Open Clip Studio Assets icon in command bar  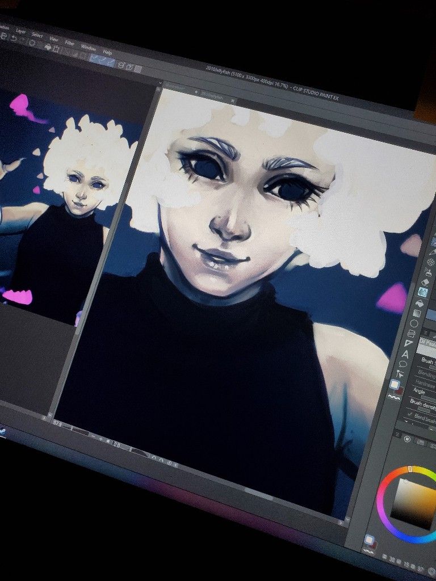point(121,65)
